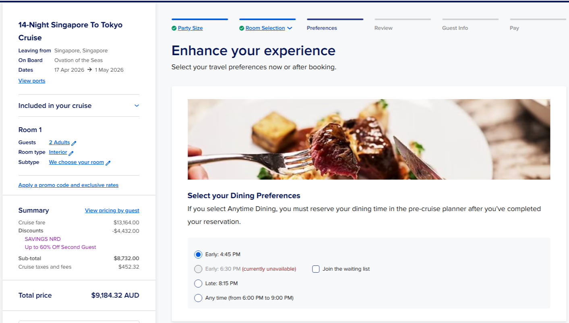The image size is (569, 323).
Task: Open the Room Selection step dropdown chevron
Action: pyautogui.click(x=290, y=28)
